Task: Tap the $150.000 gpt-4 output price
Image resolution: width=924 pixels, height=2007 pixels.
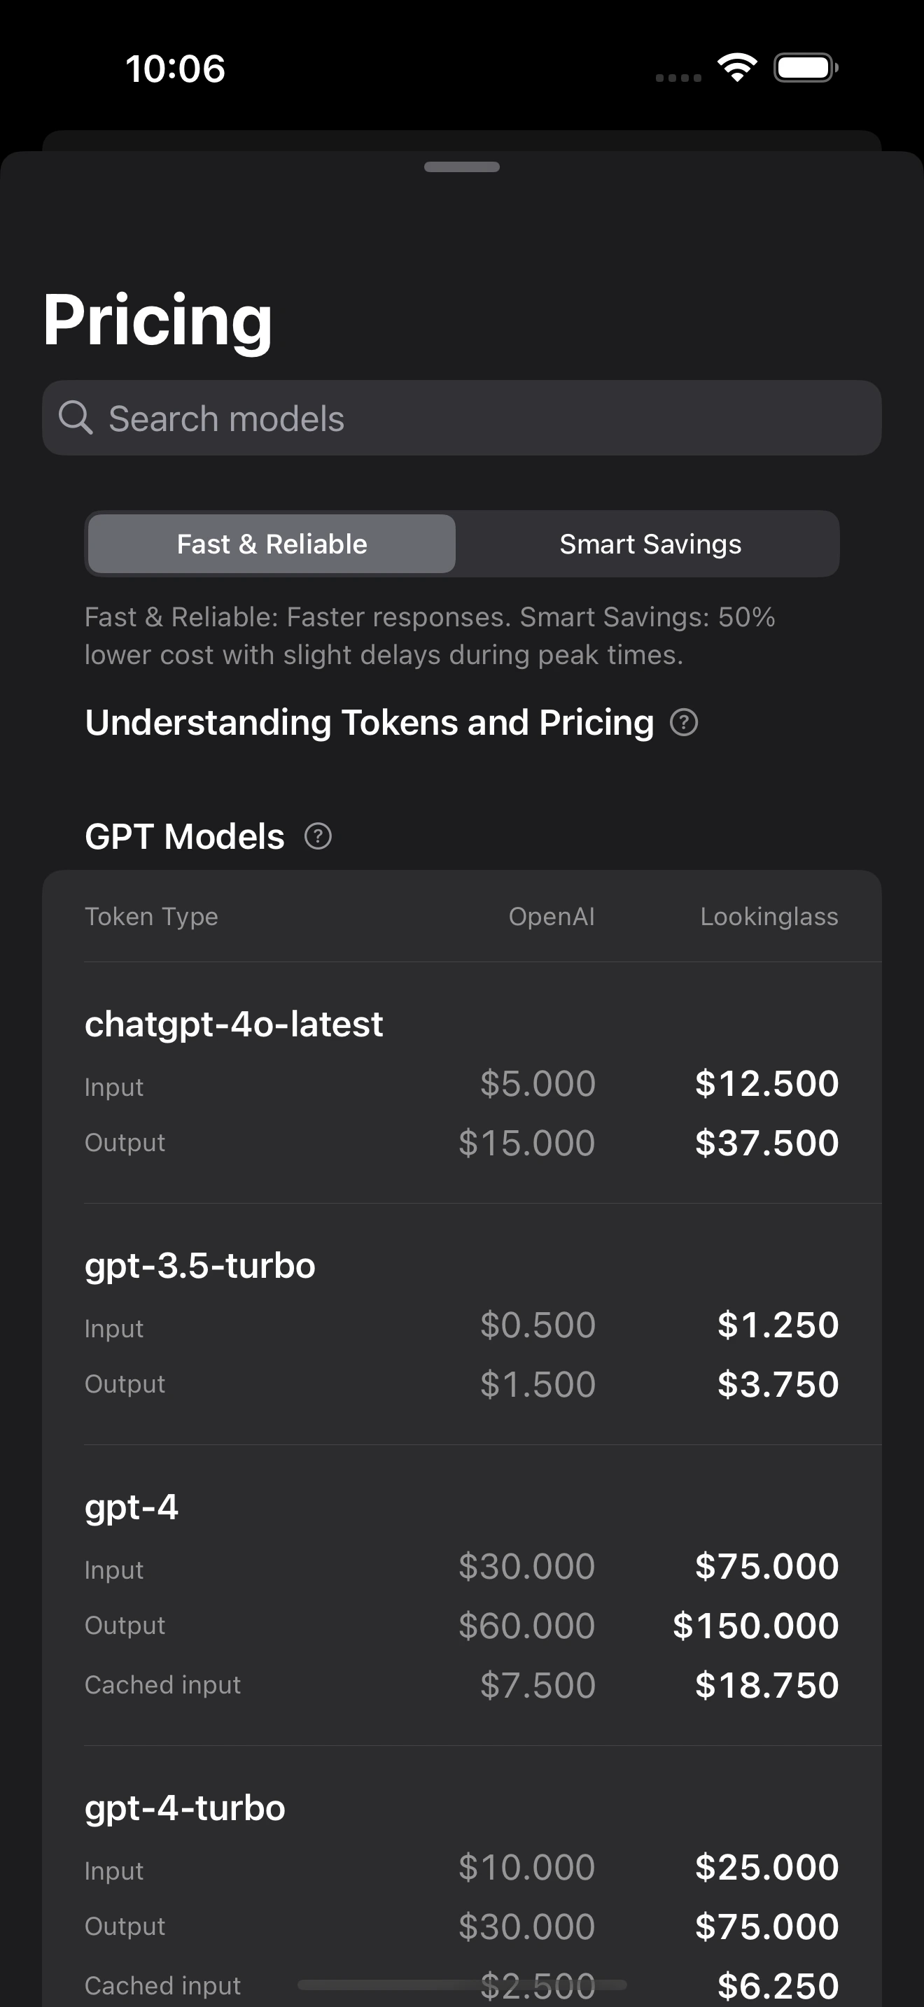Action: click(x=756, y=1625)
